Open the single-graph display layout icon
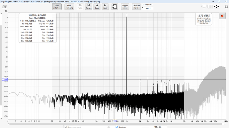The width and height of the screenshot is (229, 129). [x=204, y=7]
